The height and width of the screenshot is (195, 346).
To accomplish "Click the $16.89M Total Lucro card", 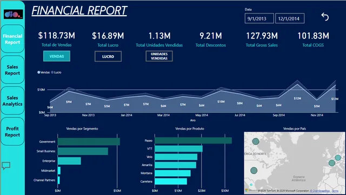I will tap(108, 39).
